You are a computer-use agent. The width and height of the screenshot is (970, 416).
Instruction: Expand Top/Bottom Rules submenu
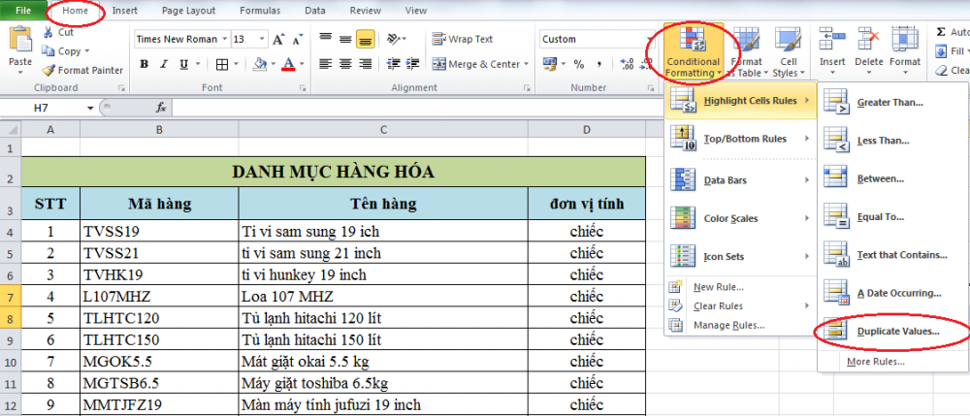tap(740, 139)
